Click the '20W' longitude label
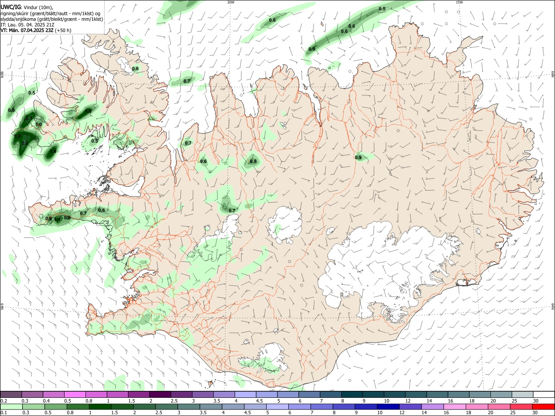This screenshot has width=555, height=416. click(x=231, y=2)
